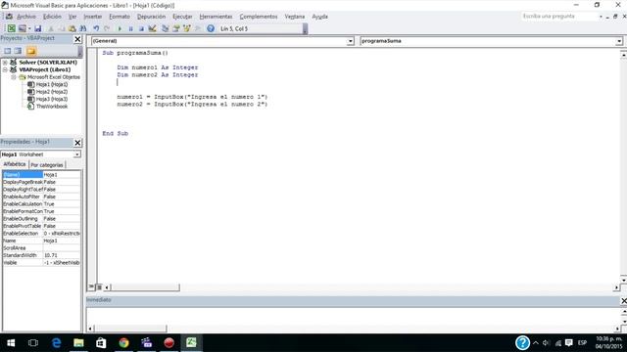Image resolution: width=627 pixels, height=352 pixels.
Task: Click the View Microsoft Excel toolbar icon
Action: pyautogui.click(x=11, y=28)
